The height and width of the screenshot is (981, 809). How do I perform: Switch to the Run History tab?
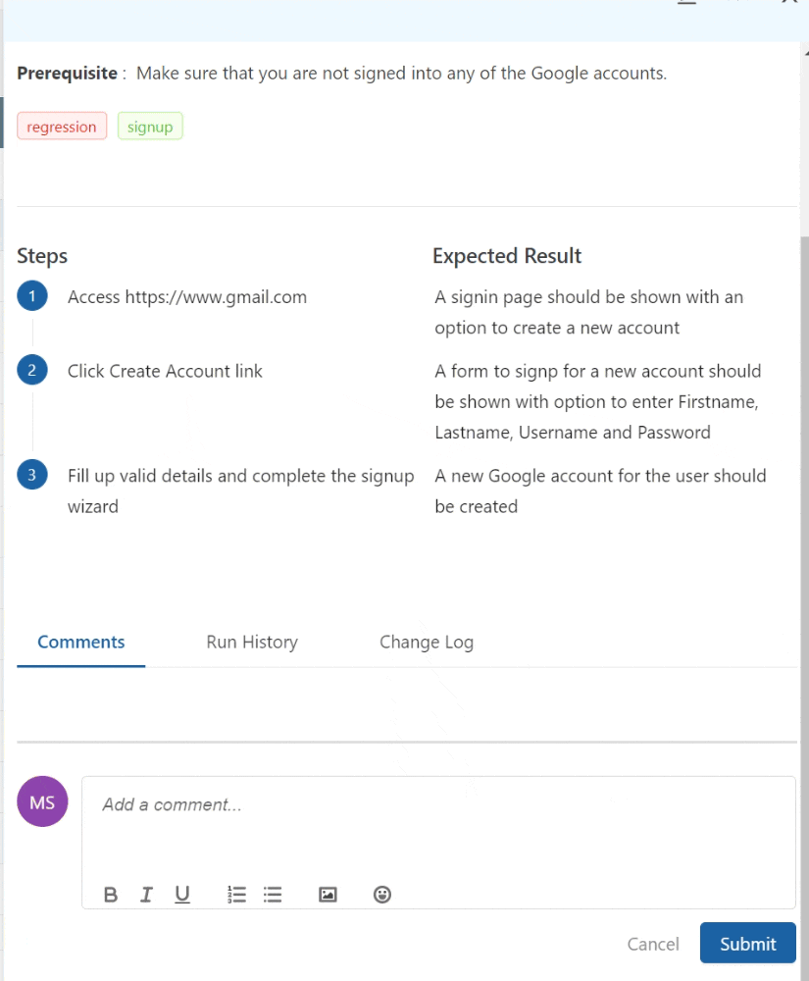pyautogui.click(x=252, y=642)
